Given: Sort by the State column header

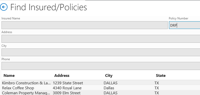Looking at the screenshot, I should click(161, 76).
